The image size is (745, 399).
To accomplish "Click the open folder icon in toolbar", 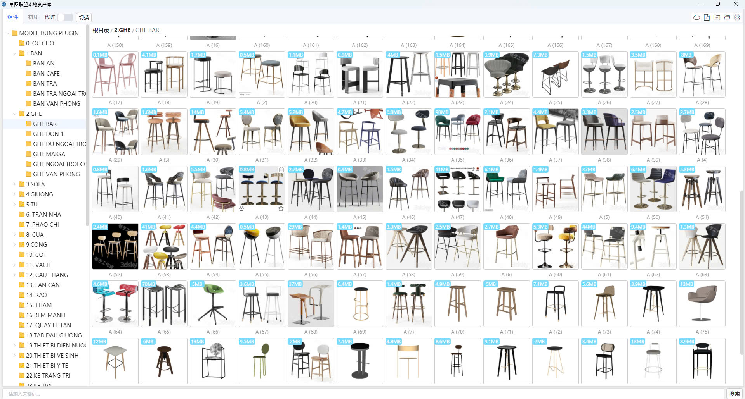I will pyautogui.click(x=727, y=17).
